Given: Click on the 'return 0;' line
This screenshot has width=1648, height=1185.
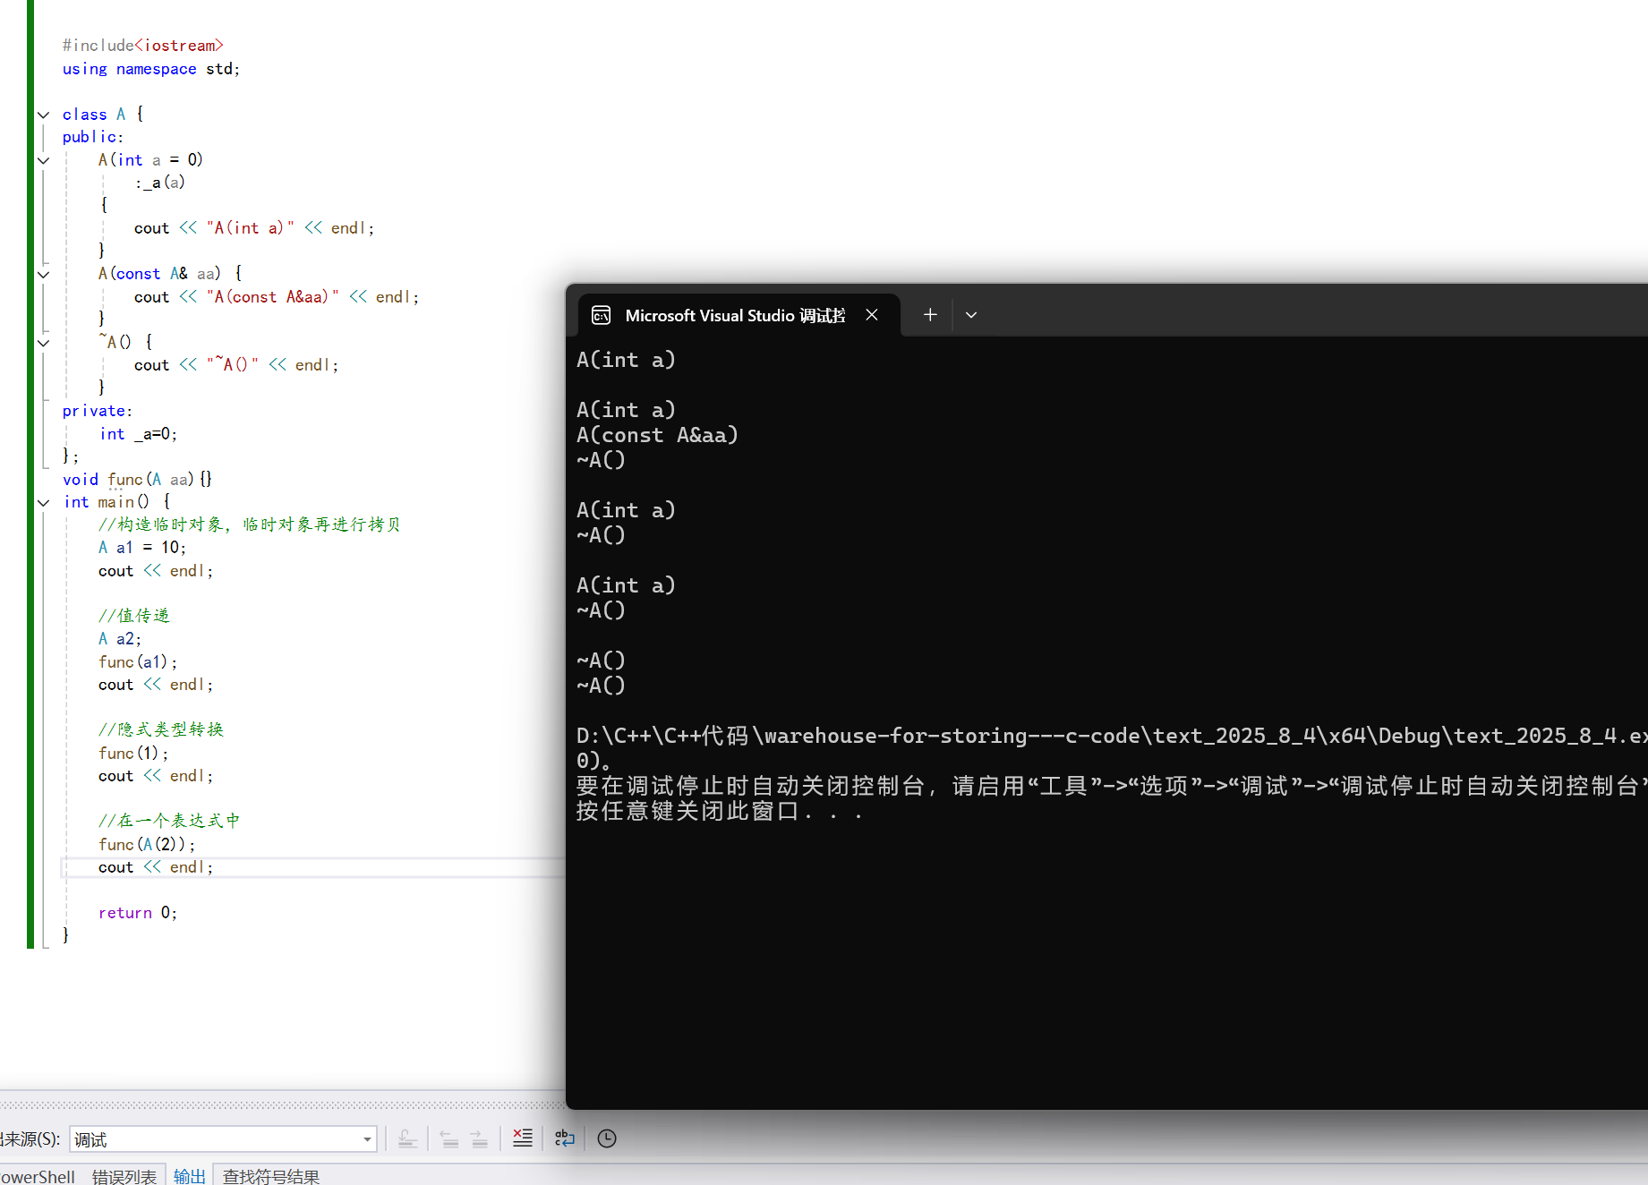Looking at the screenshot, I should click(138, 913).
